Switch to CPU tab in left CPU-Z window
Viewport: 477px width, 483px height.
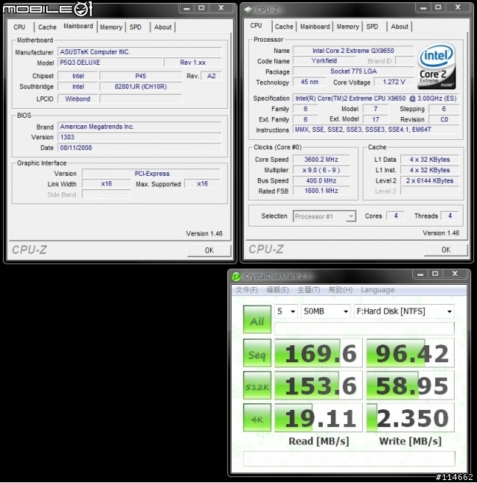(x=20, y=27)
